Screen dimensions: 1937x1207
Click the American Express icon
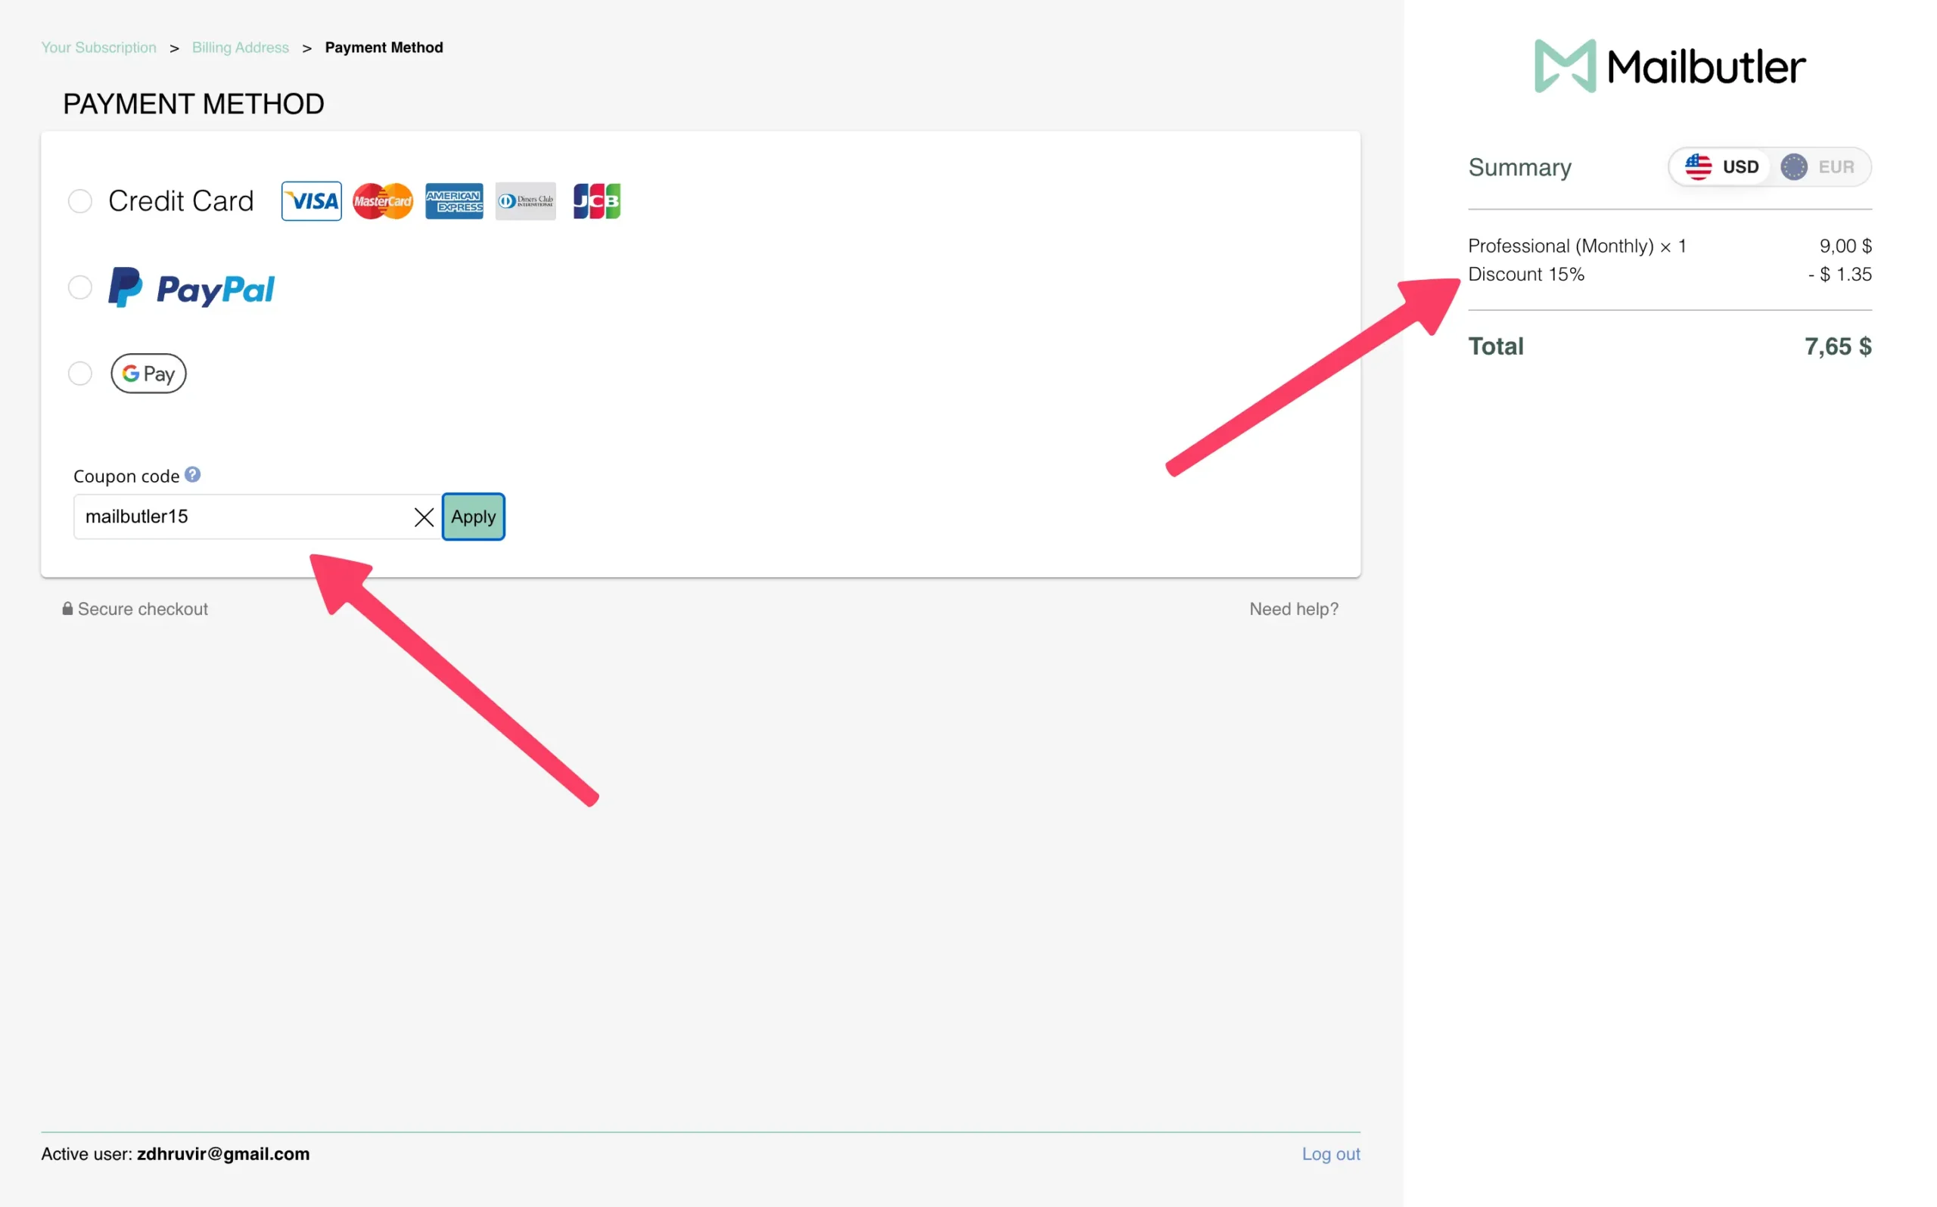tap(453, 201)
